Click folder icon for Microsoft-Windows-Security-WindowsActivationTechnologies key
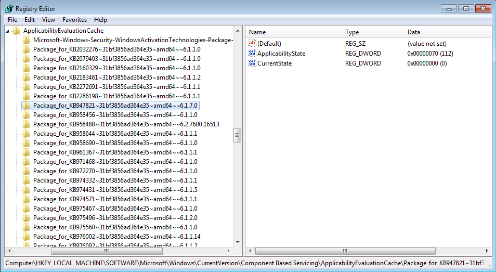The image size is (496, 272). tap(27, 40)
